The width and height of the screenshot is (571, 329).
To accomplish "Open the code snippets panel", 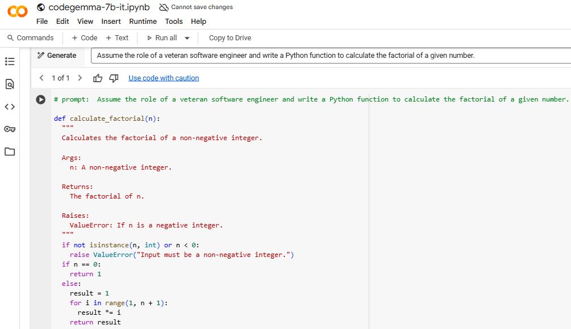I will pos(9,107).
